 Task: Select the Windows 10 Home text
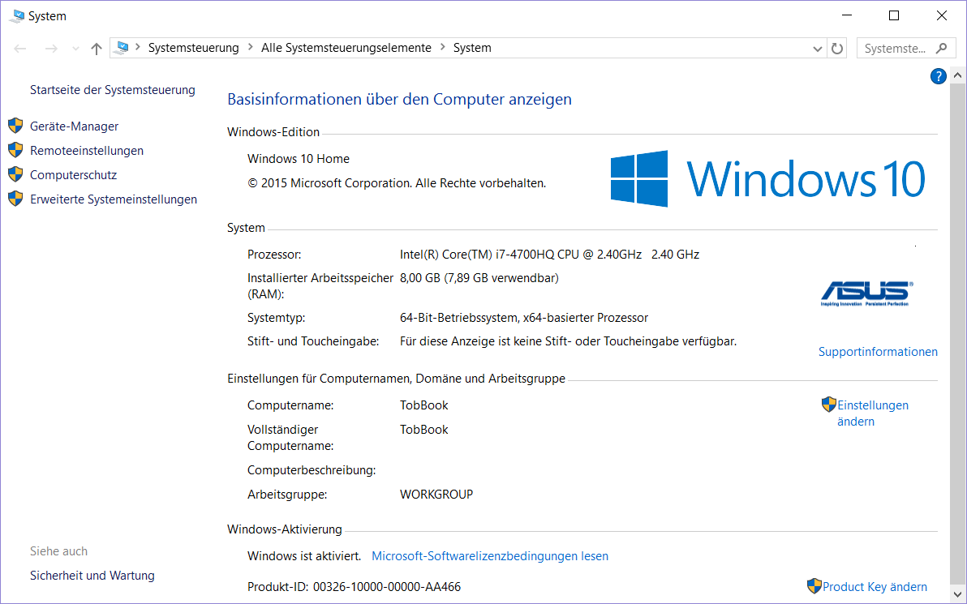pos(299,159)
